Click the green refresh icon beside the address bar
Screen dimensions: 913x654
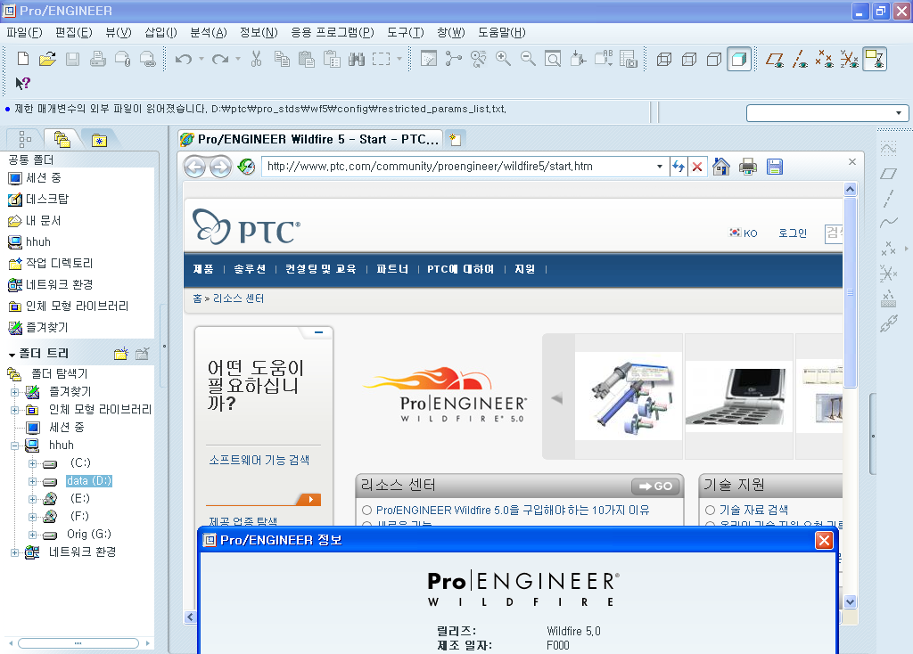coord(247,167)
